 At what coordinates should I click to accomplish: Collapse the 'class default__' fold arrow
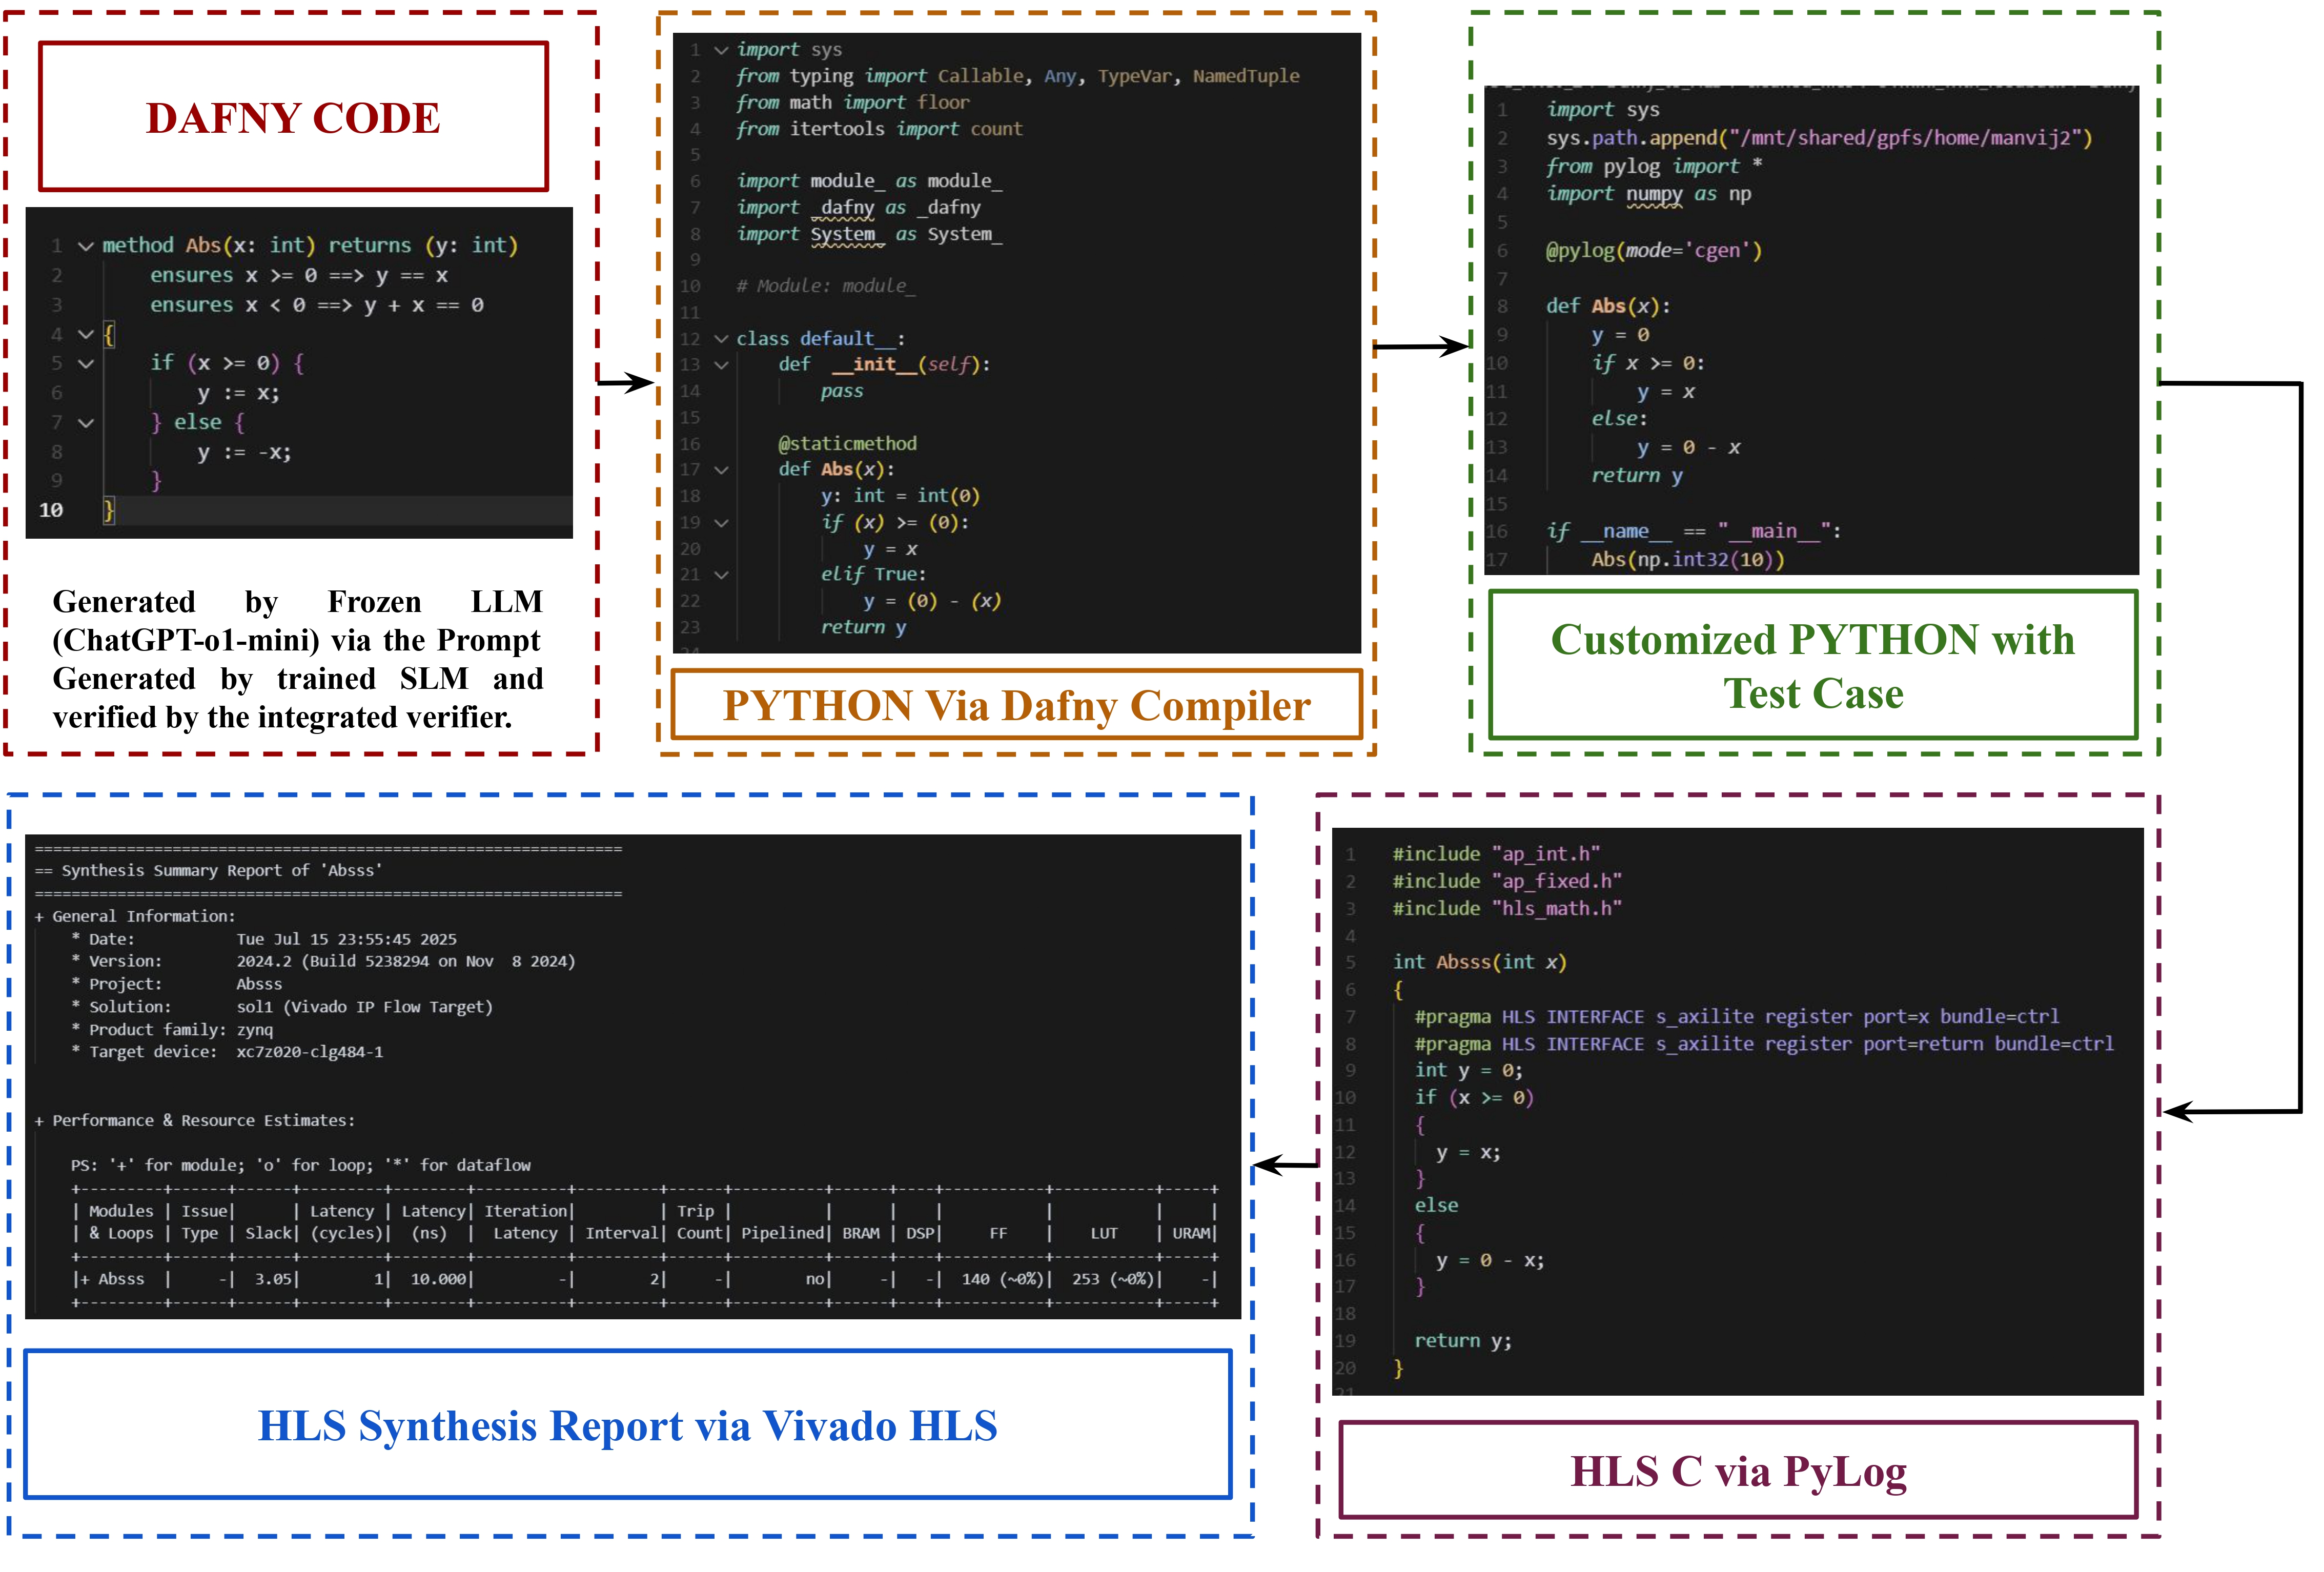coord(721,339)
